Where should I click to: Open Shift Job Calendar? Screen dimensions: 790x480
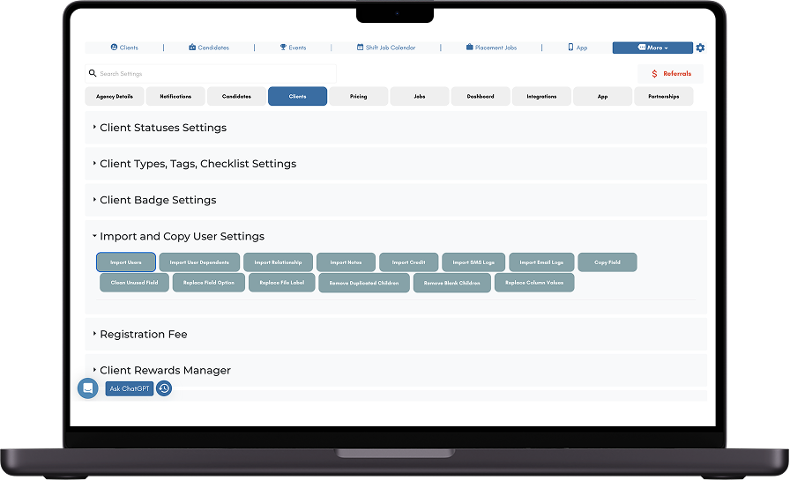(x=386, y=48)
